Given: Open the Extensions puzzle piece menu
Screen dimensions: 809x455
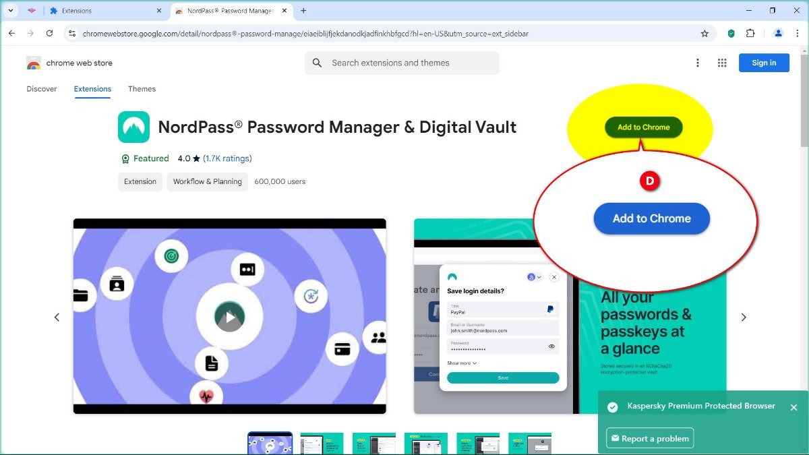Looking at the screenshot, I should tap(750, 33).
